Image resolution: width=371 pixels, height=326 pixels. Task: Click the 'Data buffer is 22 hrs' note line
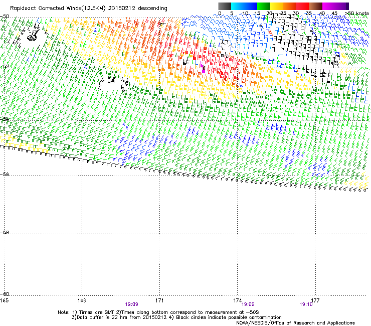click(176, 317)
